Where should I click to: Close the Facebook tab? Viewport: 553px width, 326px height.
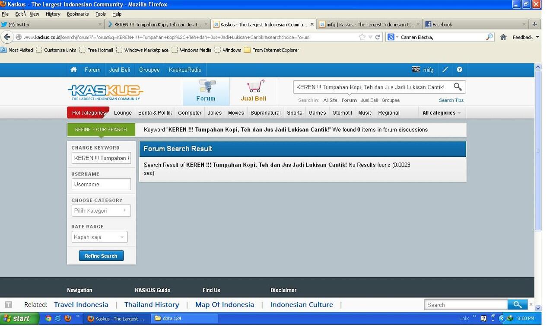[x=524, y=24]
